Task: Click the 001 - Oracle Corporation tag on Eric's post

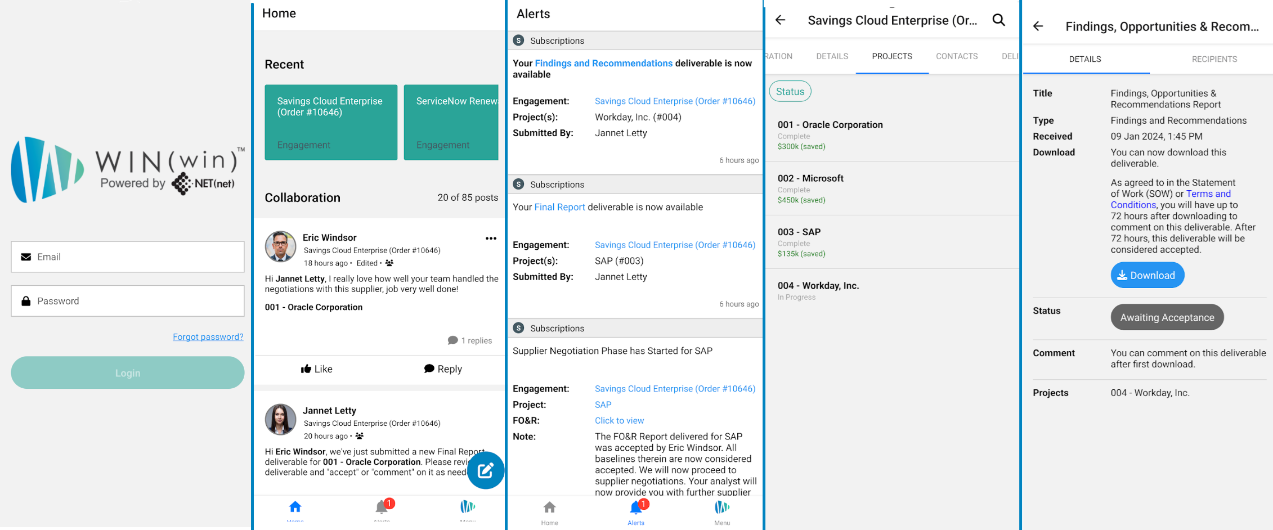Action: [313, 307]
